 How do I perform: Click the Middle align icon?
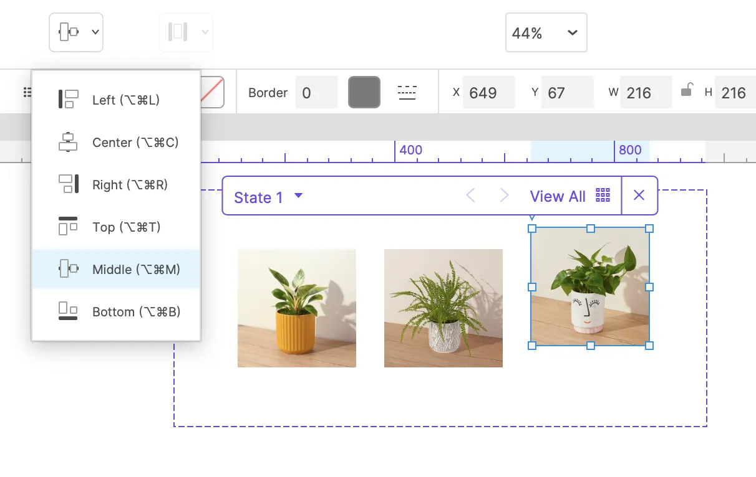click(x=68, y=269)
